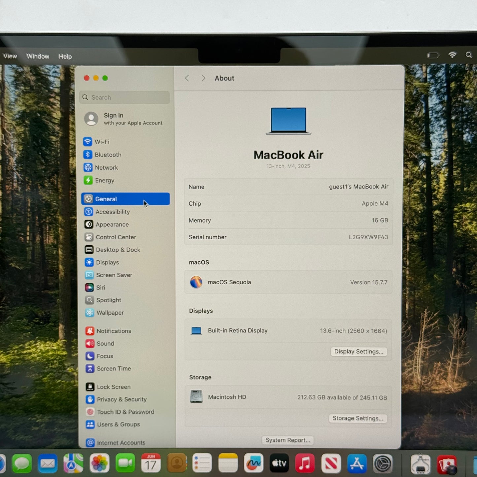Open Screen Saver settings

109,275
